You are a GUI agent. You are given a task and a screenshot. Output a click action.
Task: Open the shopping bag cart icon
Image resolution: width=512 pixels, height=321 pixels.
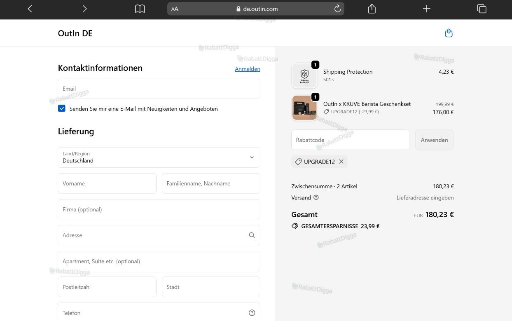(449, 33)
